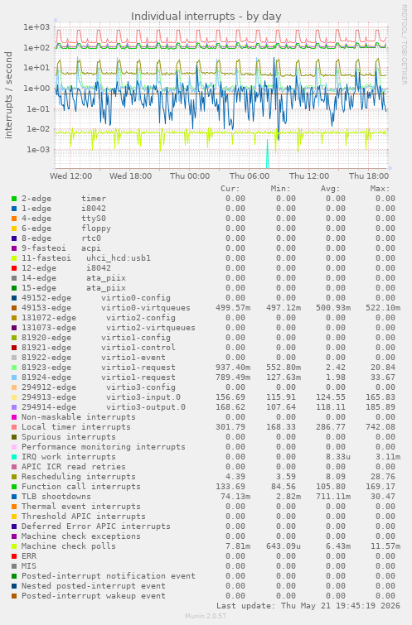Click the Munin 2.0.57 footer text

pyautogui.click(x=206, y=616)
